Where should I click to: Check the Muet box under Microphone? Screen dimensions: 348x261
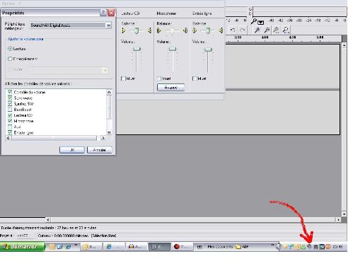click(158, 79)
